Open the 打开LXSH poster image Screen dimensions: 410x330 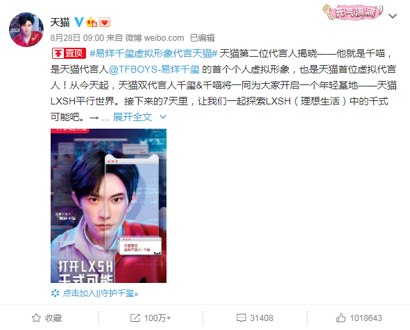[108, 205]
